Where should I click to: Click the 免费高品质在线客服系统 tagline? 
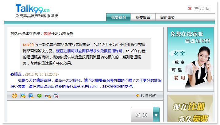pyautogui.click(x=37, y=16)
